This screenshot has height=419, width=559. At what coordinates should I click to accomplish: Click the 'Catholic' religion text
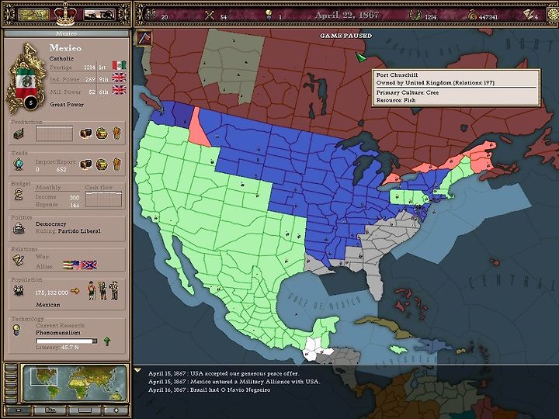61,58
